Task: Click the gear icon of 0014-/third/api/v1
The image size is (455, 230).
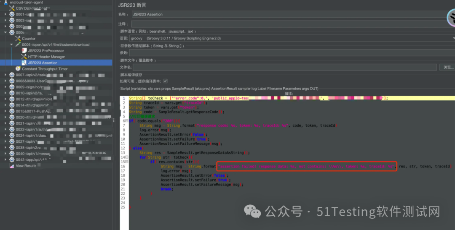Action: coord(12,105)
